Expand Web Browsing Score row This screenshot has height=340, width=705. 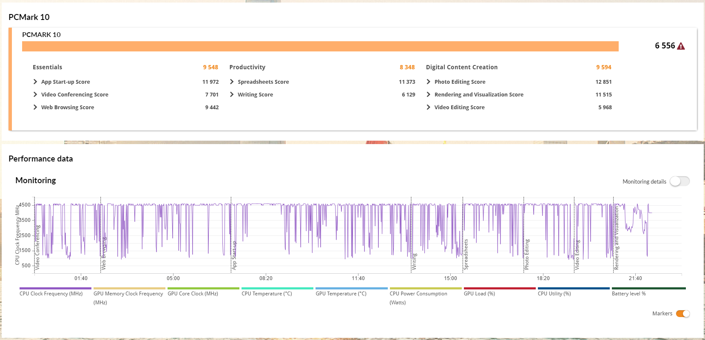[35, 107]
